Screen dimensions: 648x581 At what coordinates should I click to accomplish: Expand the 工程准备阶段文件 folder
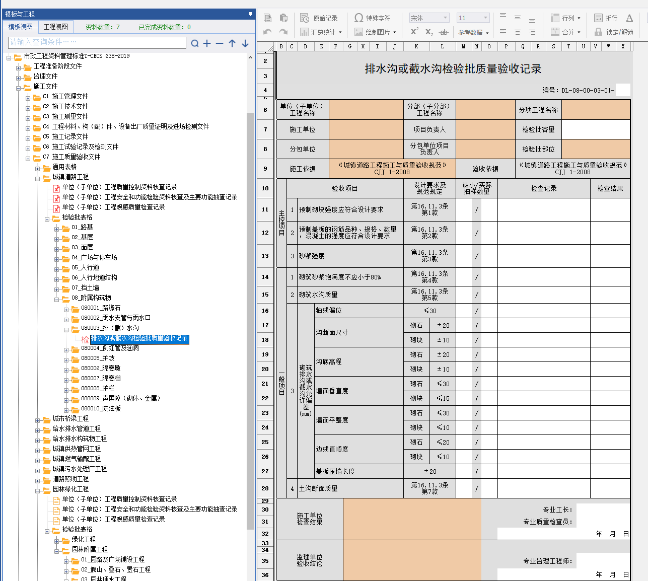click(19, 68)
